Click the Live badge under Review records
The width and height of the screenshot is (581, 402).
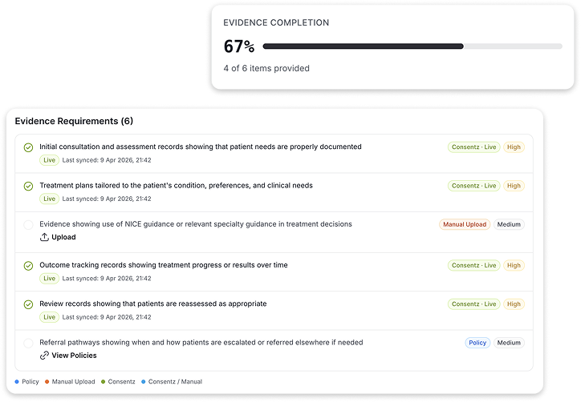coord(50,317)
